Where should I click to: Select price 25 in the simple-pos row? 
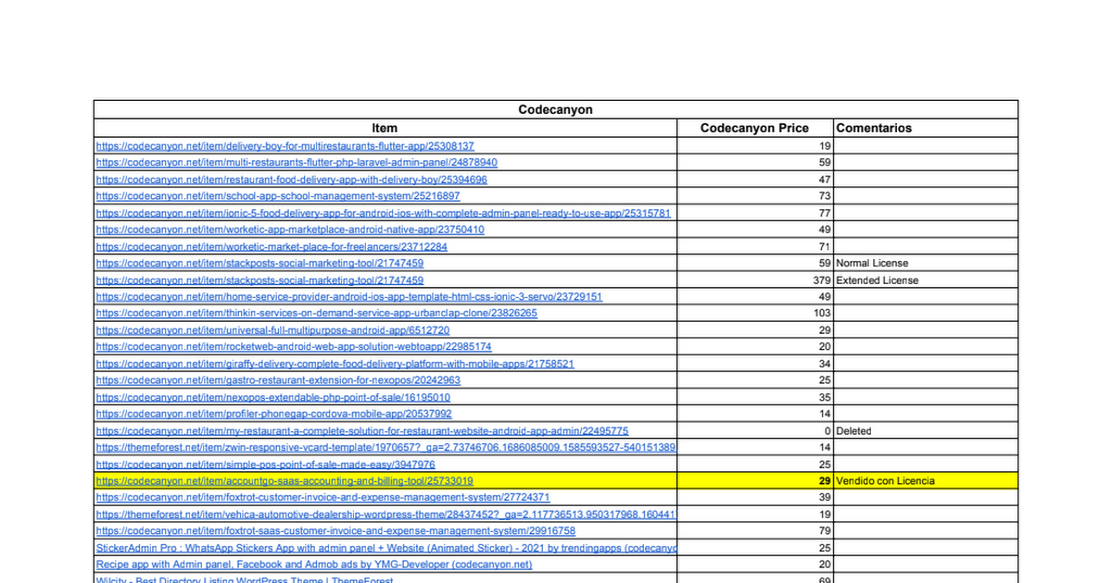(x=754, y=464)
